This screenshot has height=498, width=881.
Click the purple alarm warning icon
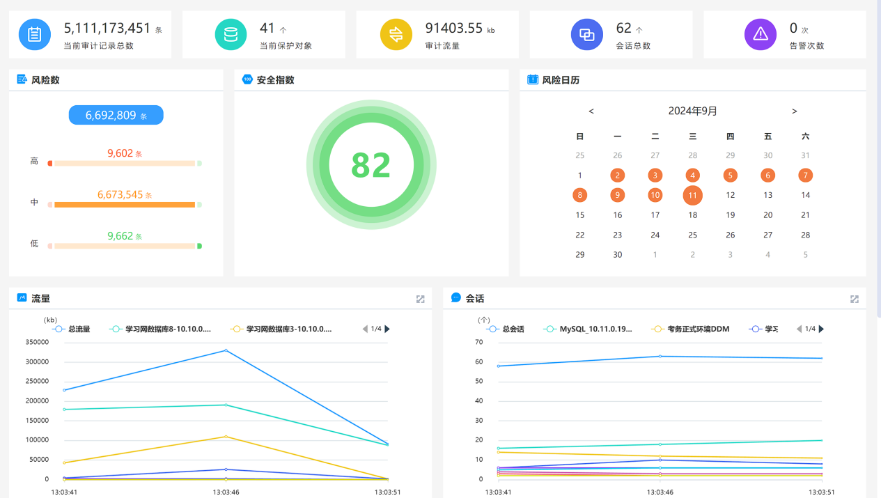(x=760, y=35)
